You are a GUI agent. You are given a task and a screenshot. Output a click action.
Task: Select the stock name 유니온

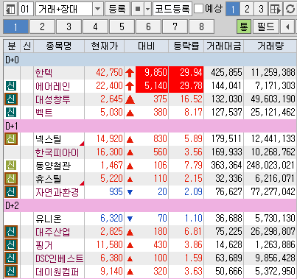click(49, 219)
